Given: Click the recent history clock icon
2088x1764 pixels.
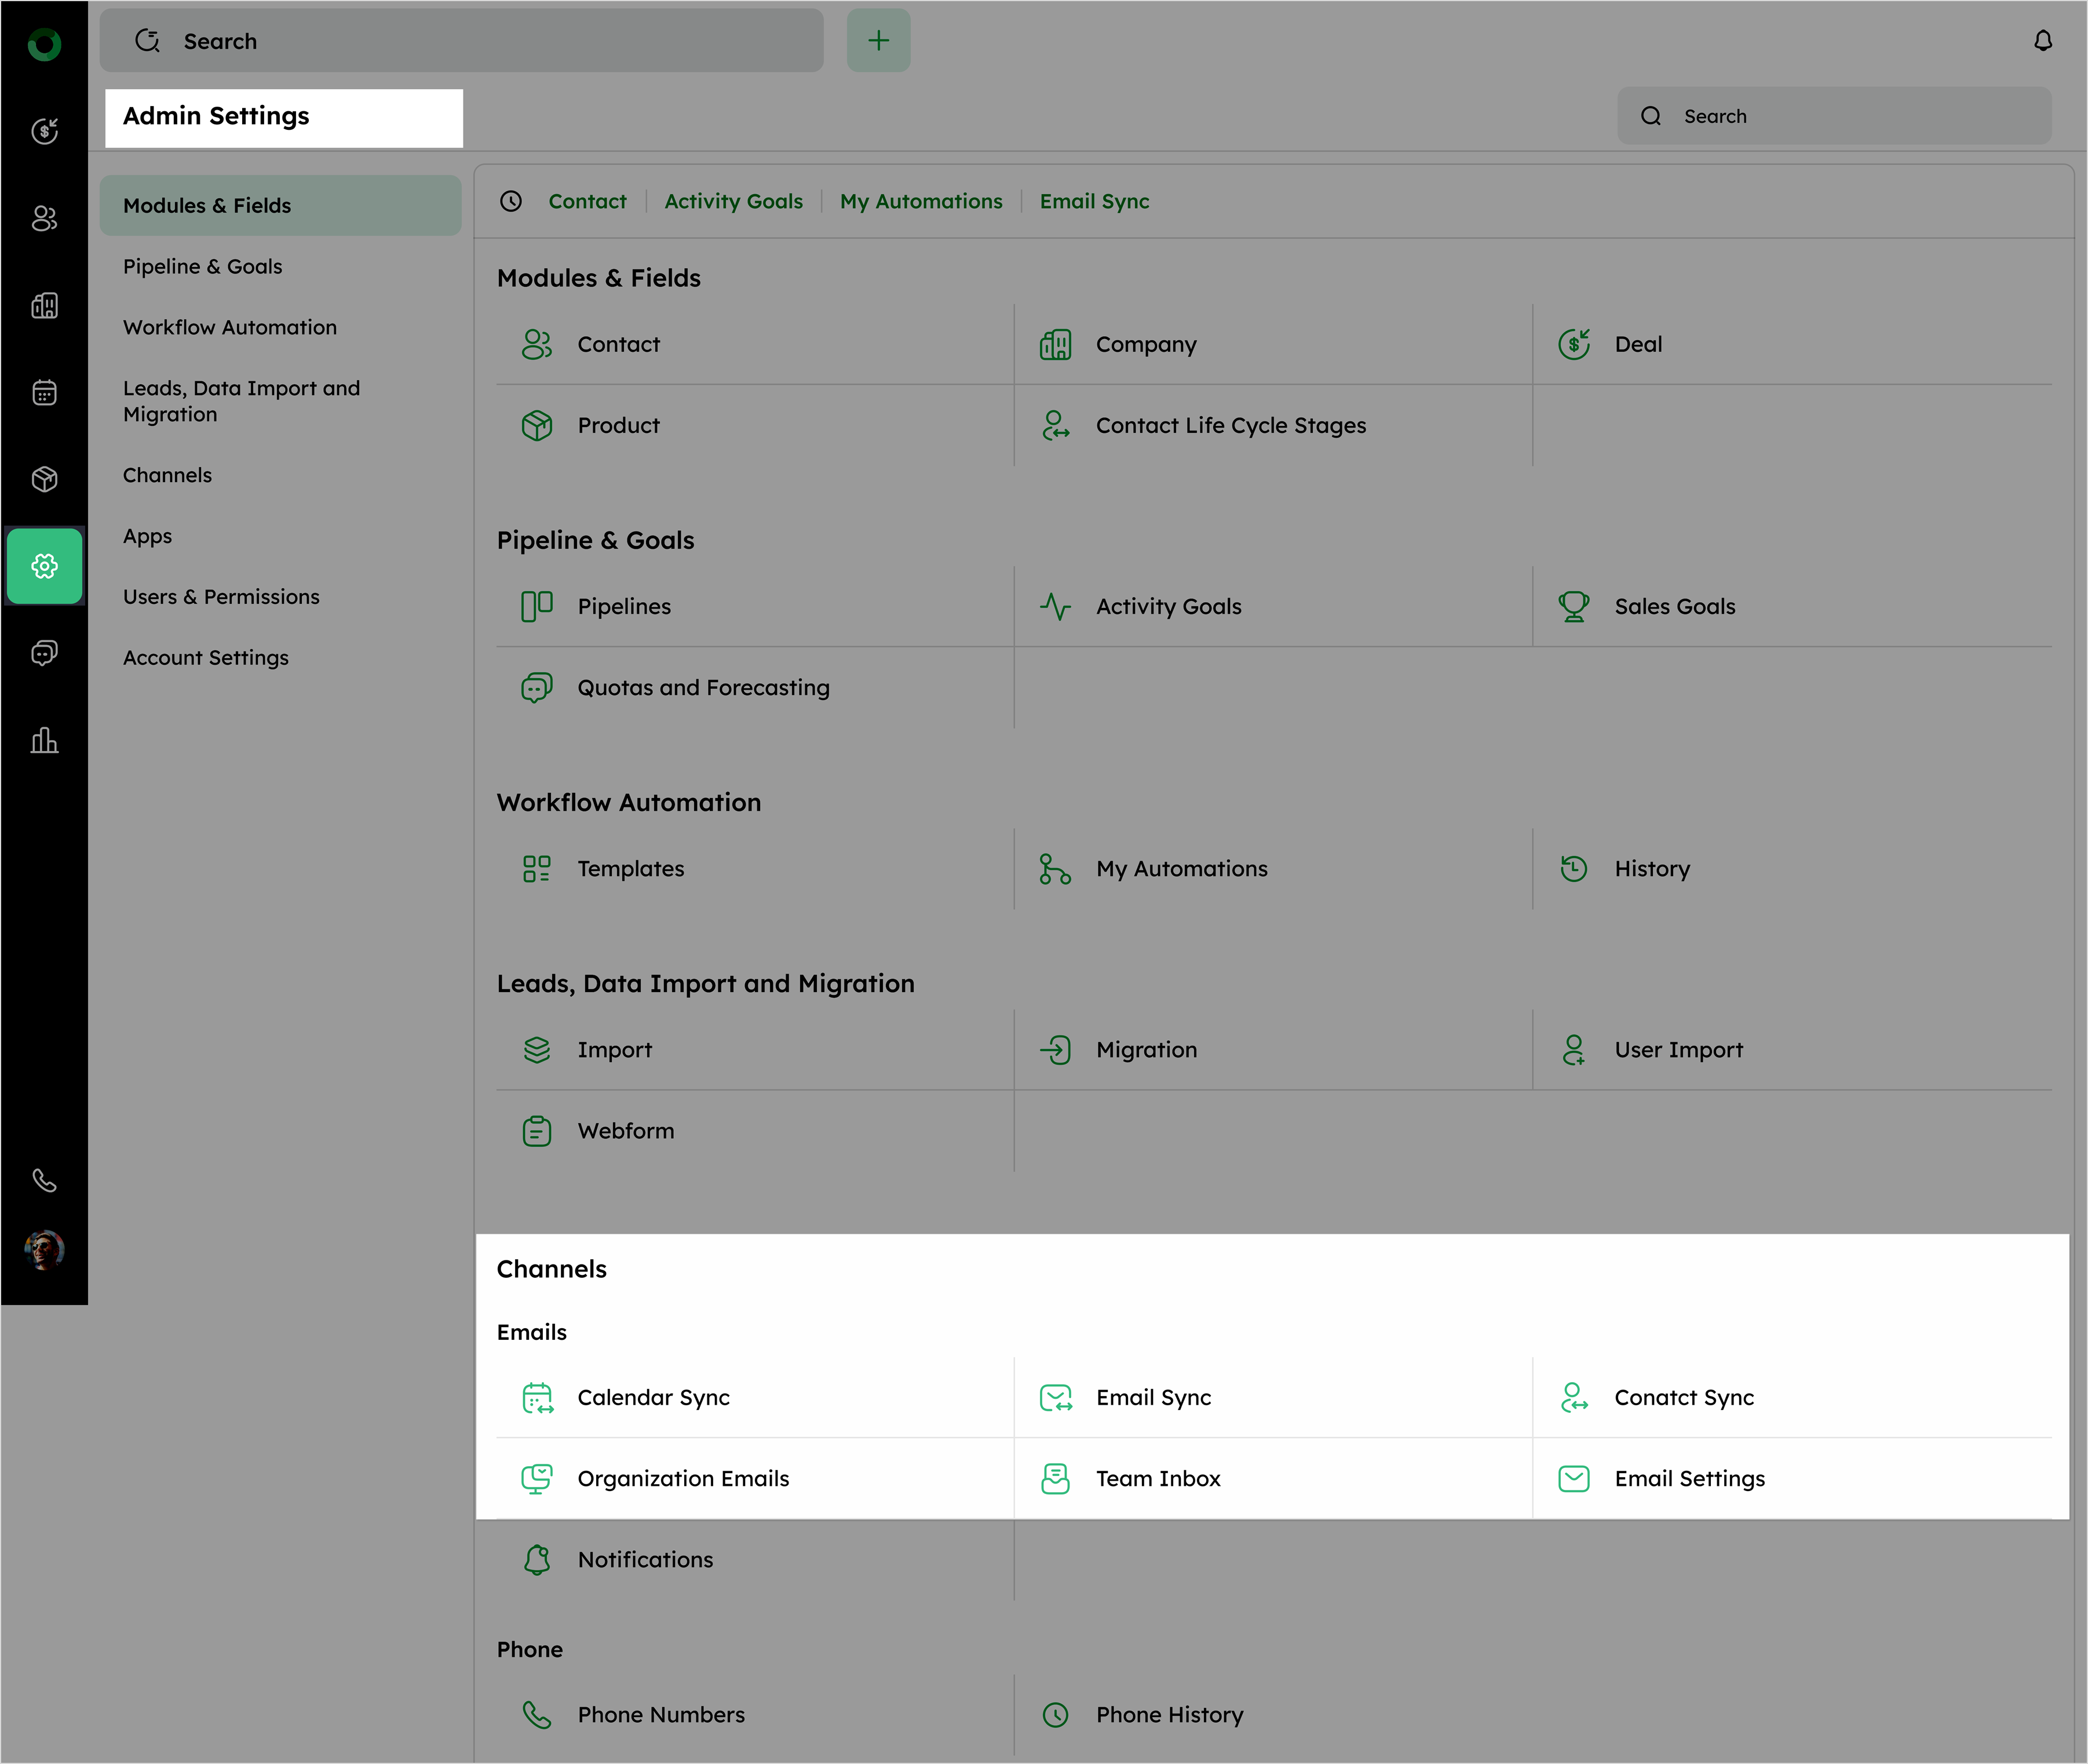Looking at the screenshot, I should (x=511, y=201).
